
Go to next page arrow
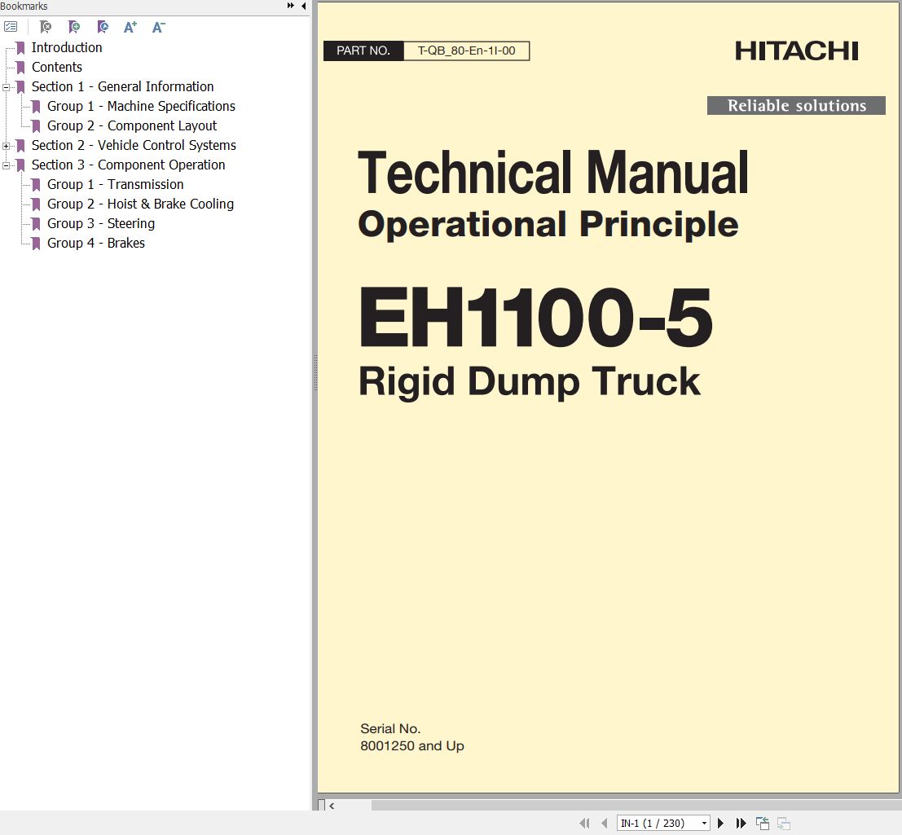[x=720, y=824]
